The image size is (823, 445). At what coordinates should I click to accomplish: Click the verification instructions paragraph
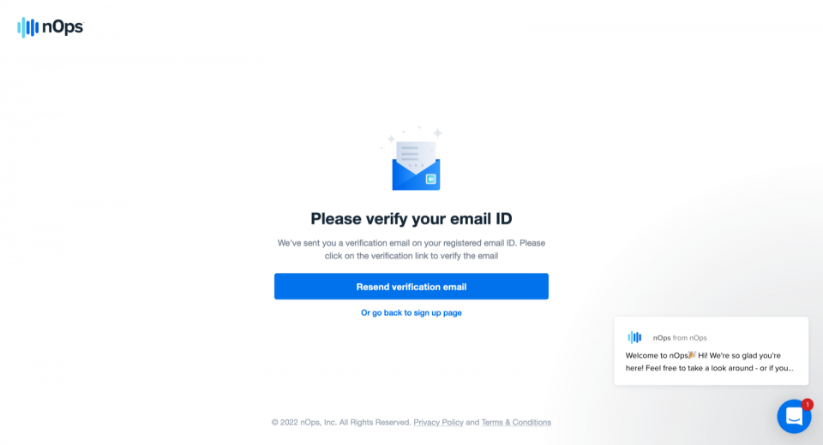pos(411,250)
